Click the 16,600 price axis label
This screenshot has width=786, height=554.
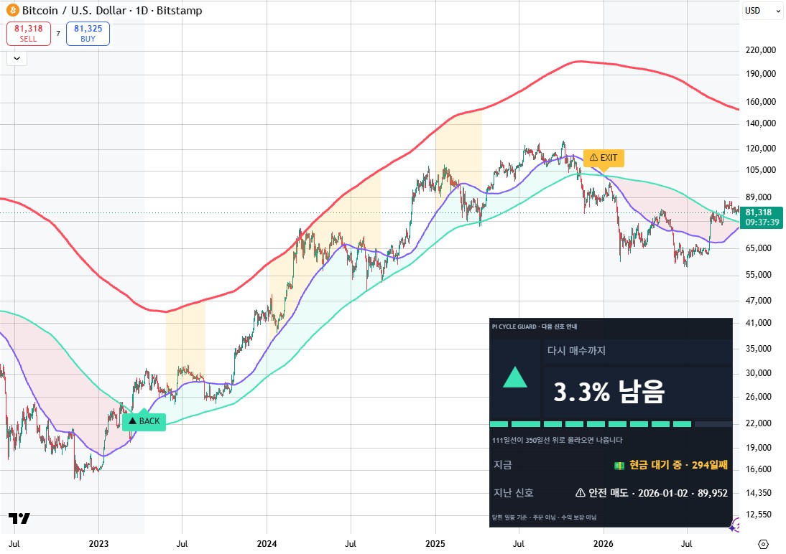[760, 469]
